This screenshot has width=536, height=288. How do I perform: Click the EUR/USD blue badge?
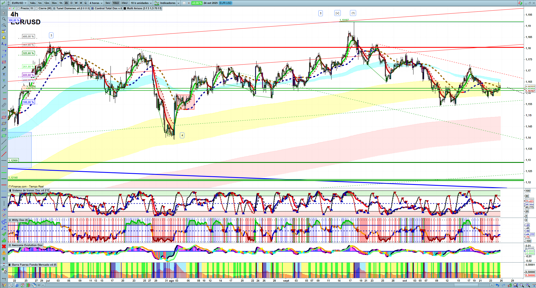tap(225, 3)
